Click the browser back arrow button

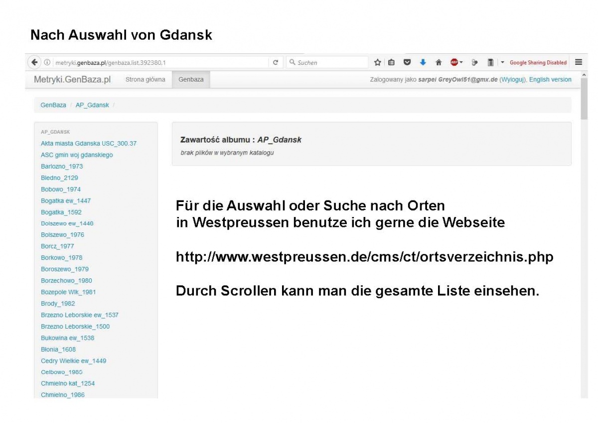[34, 62]
